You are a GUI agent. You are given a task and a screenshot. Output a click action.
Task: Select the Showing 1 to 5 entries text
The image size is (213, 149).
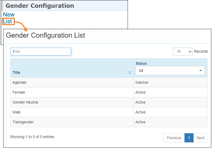tap(32, 137)
